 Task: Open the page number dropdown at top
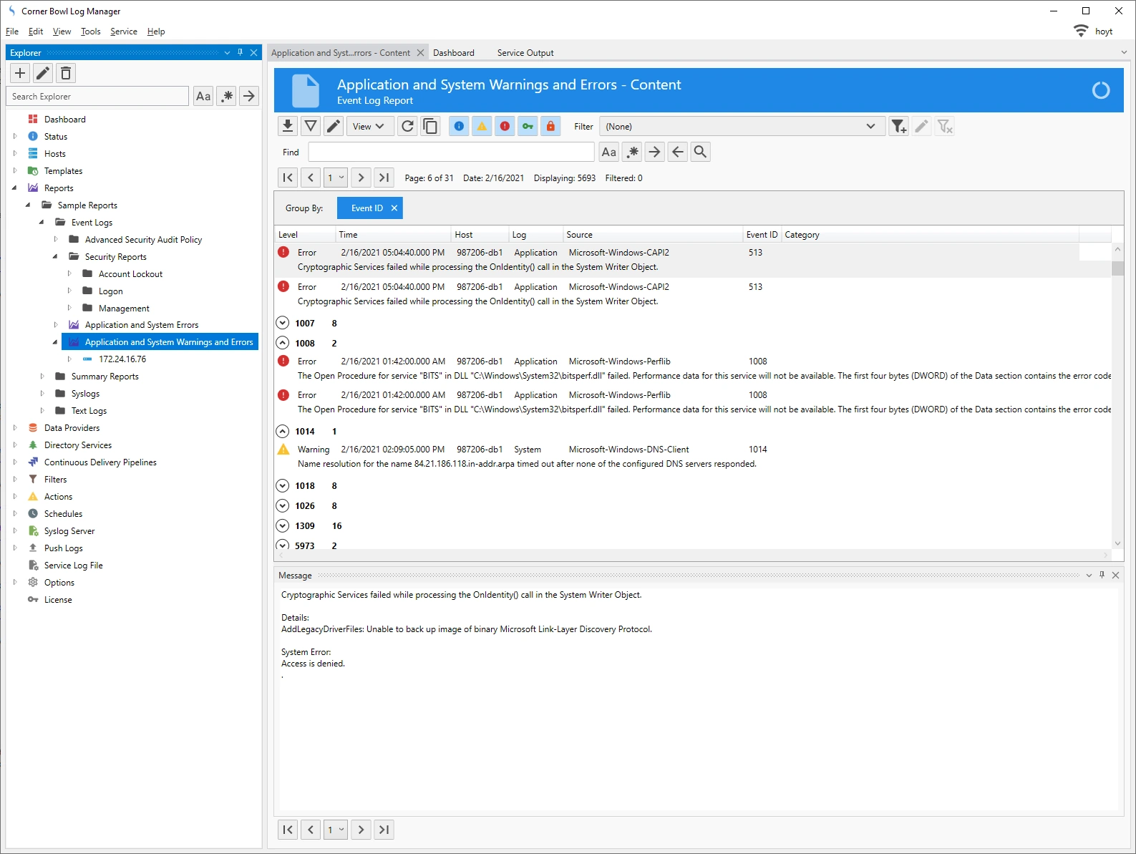[x=336, y=178]
